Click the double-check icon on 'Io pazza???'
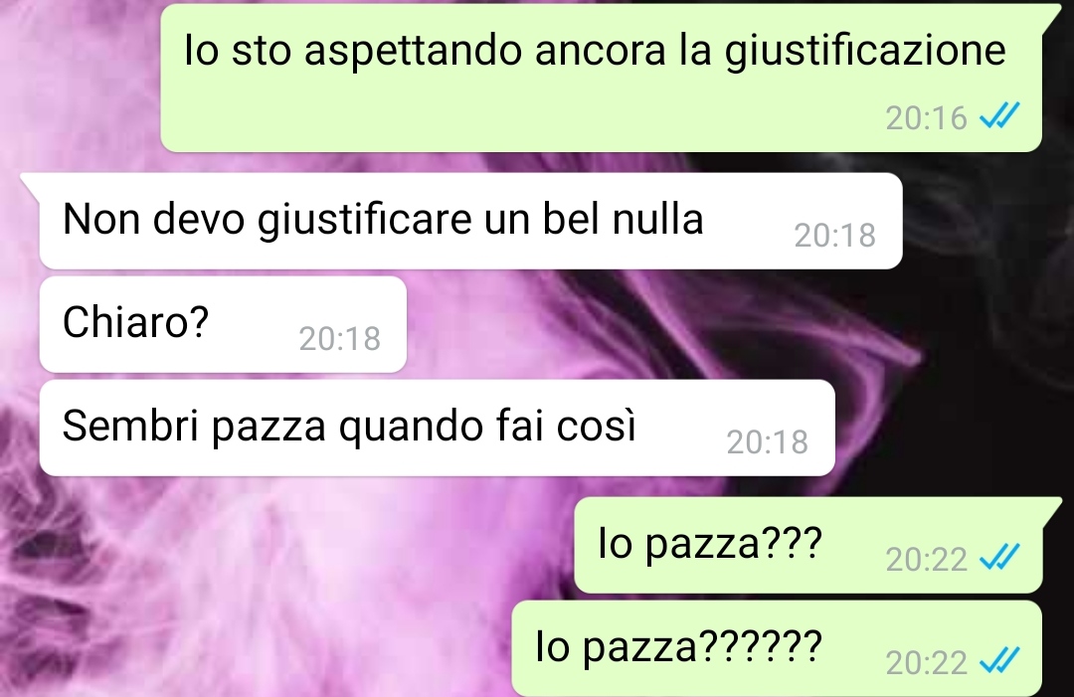This screenshot has width=1074, height=697. click(x=999, y=557)
